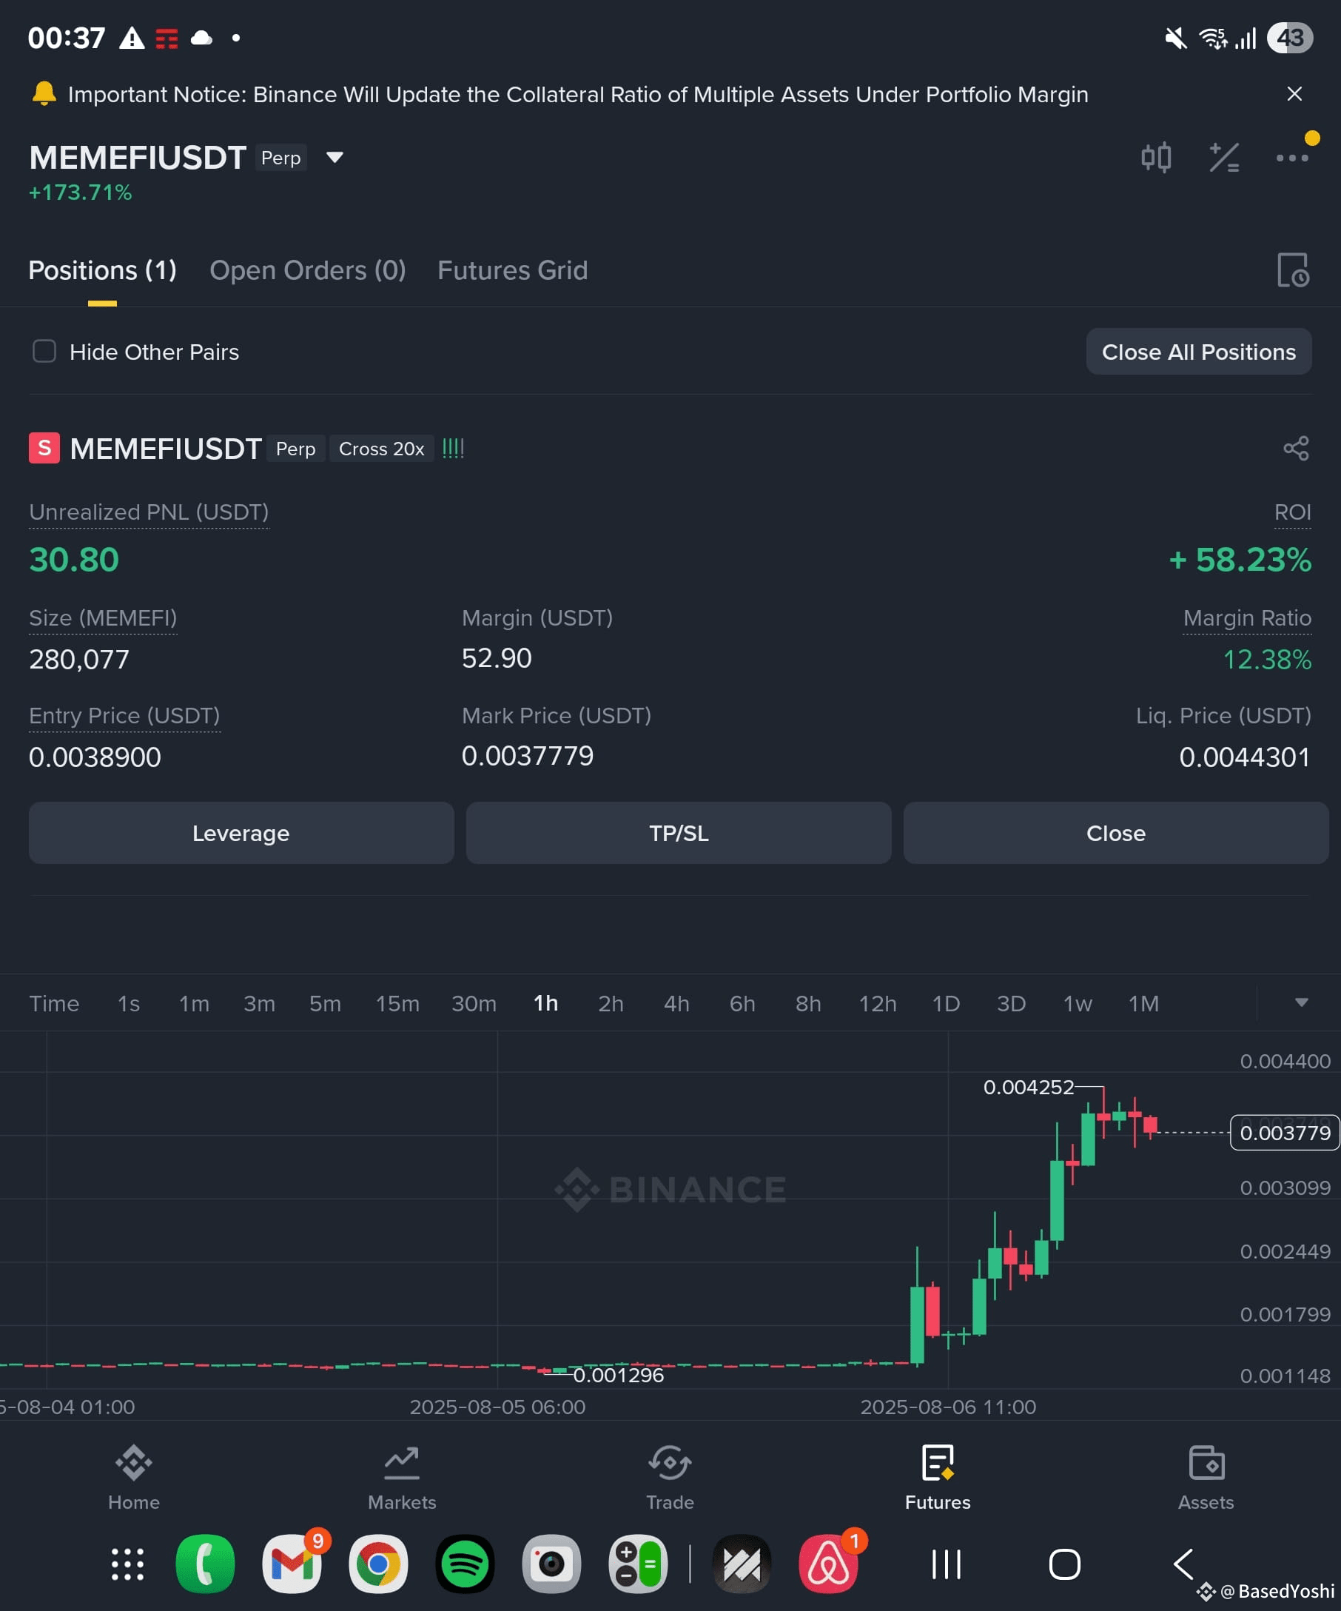This screenshot has height=1611, width=1341.
Task: Launch Chrome from the dock
Action: pos(378,1564)
